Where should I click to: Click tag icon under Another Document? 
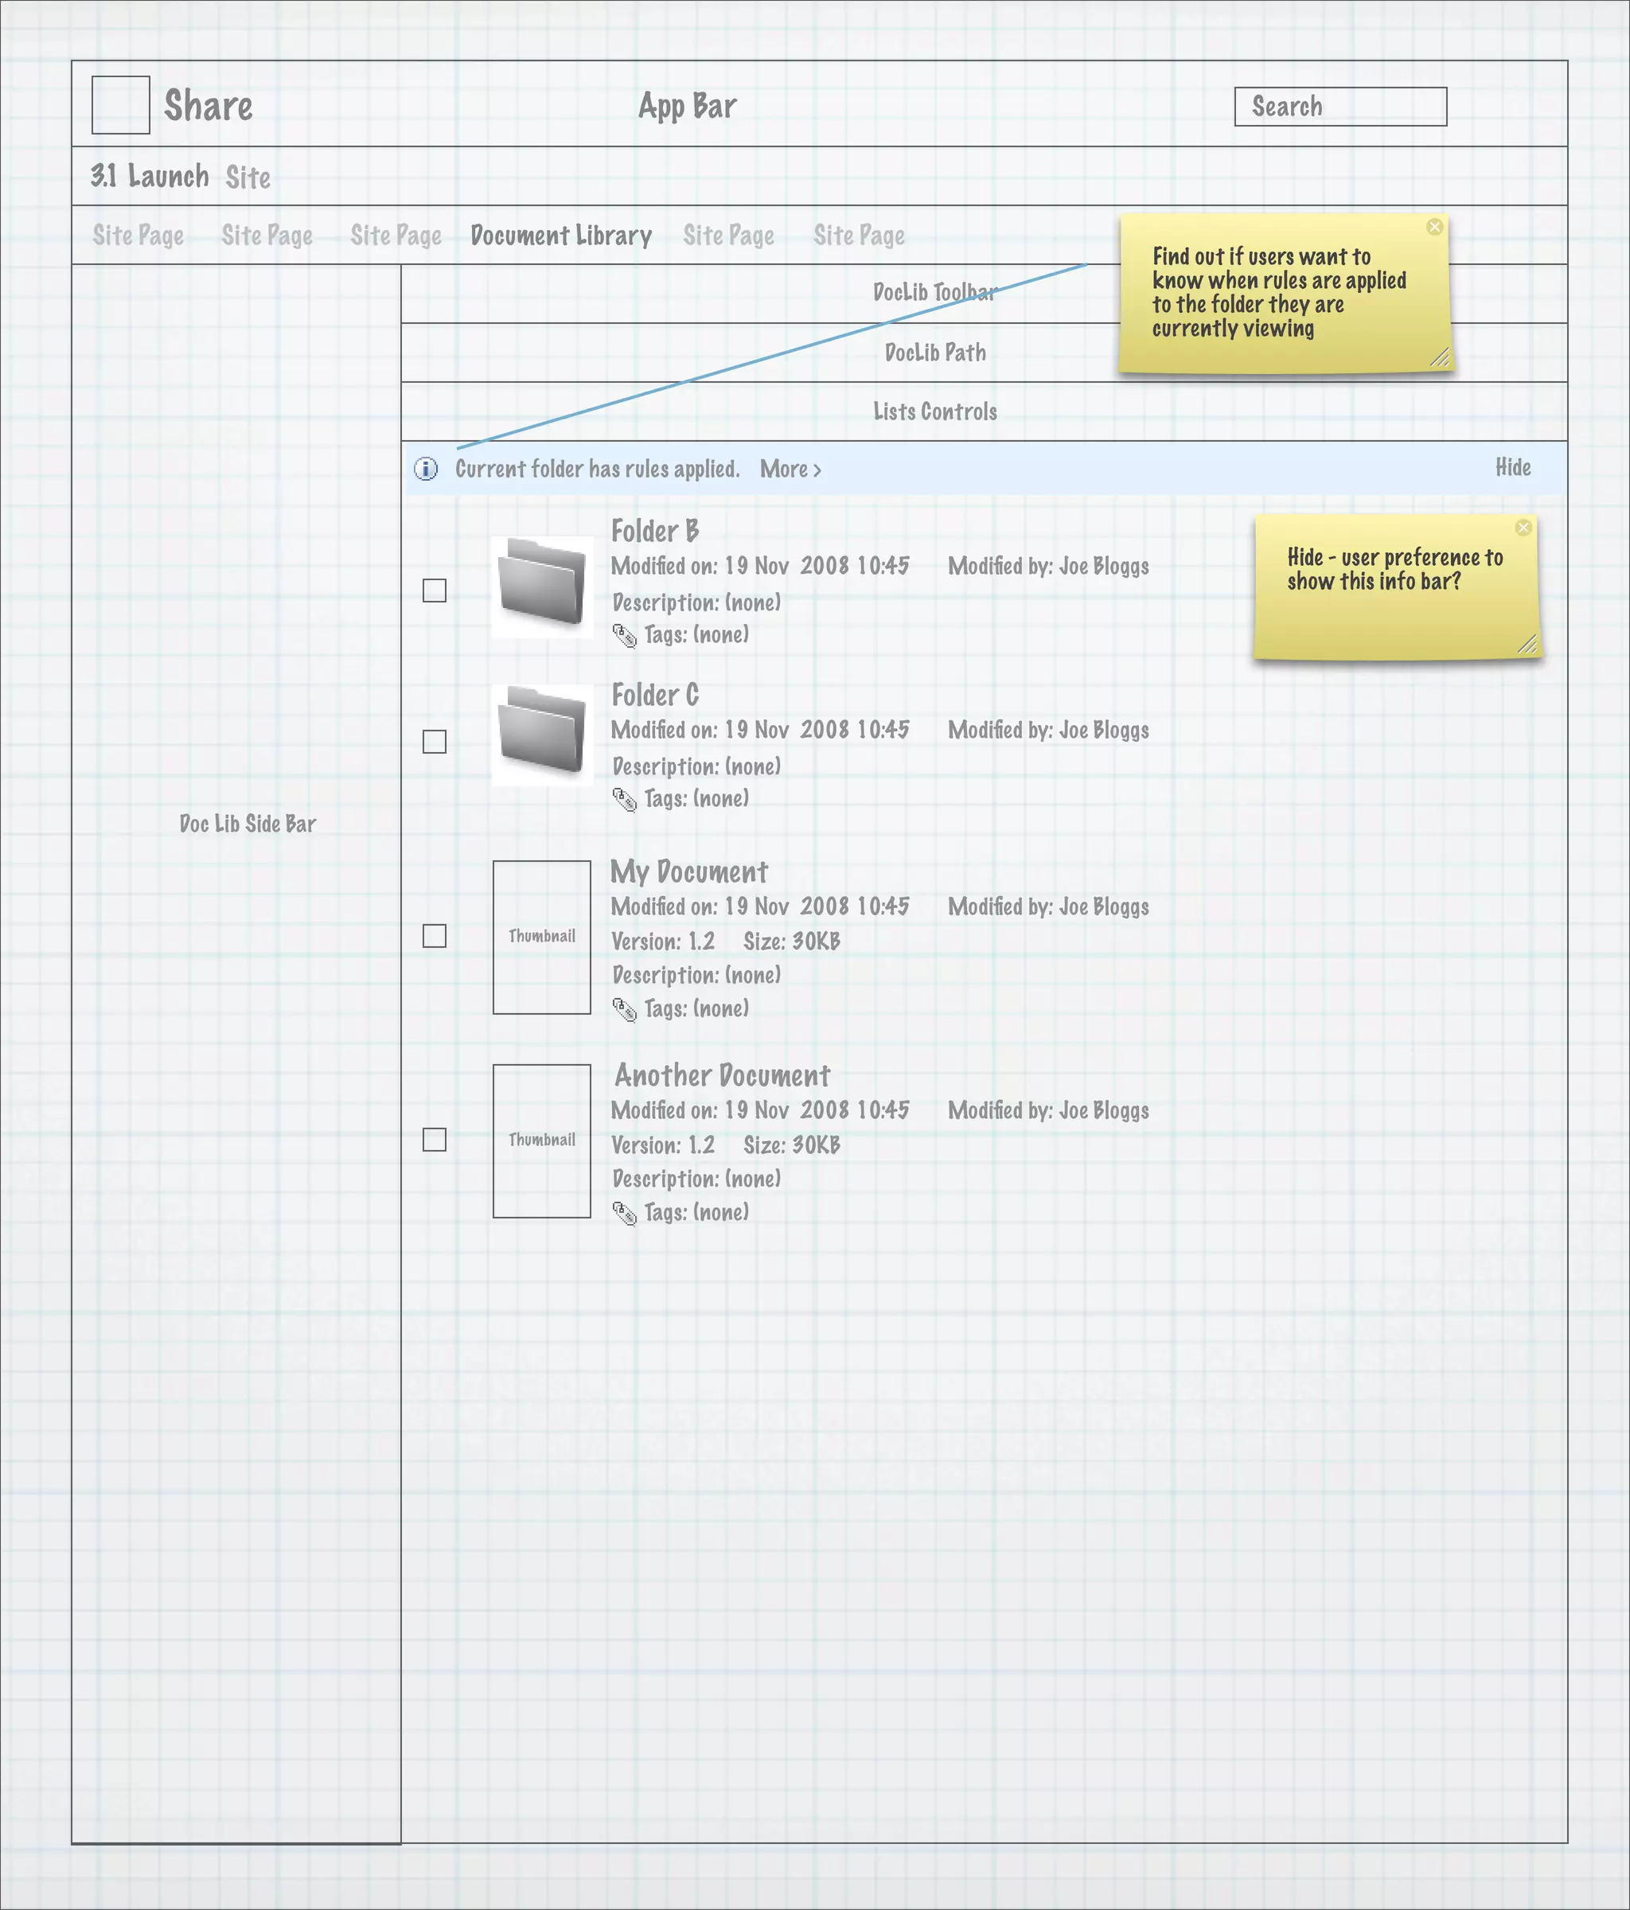[x=624, y=1214]
